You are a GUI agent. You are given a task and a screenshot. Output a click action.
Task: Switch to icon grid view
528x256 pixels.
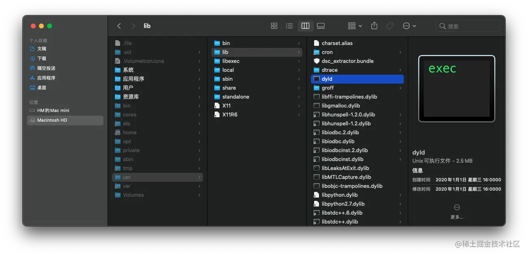(x=274, y=26)
